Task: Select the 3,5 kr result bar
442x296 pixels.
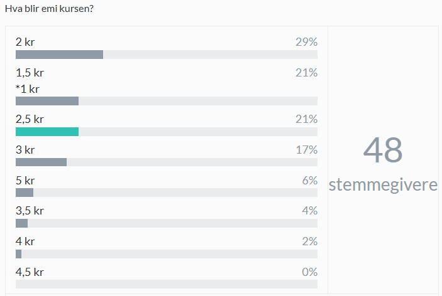Action: [167, 223]
